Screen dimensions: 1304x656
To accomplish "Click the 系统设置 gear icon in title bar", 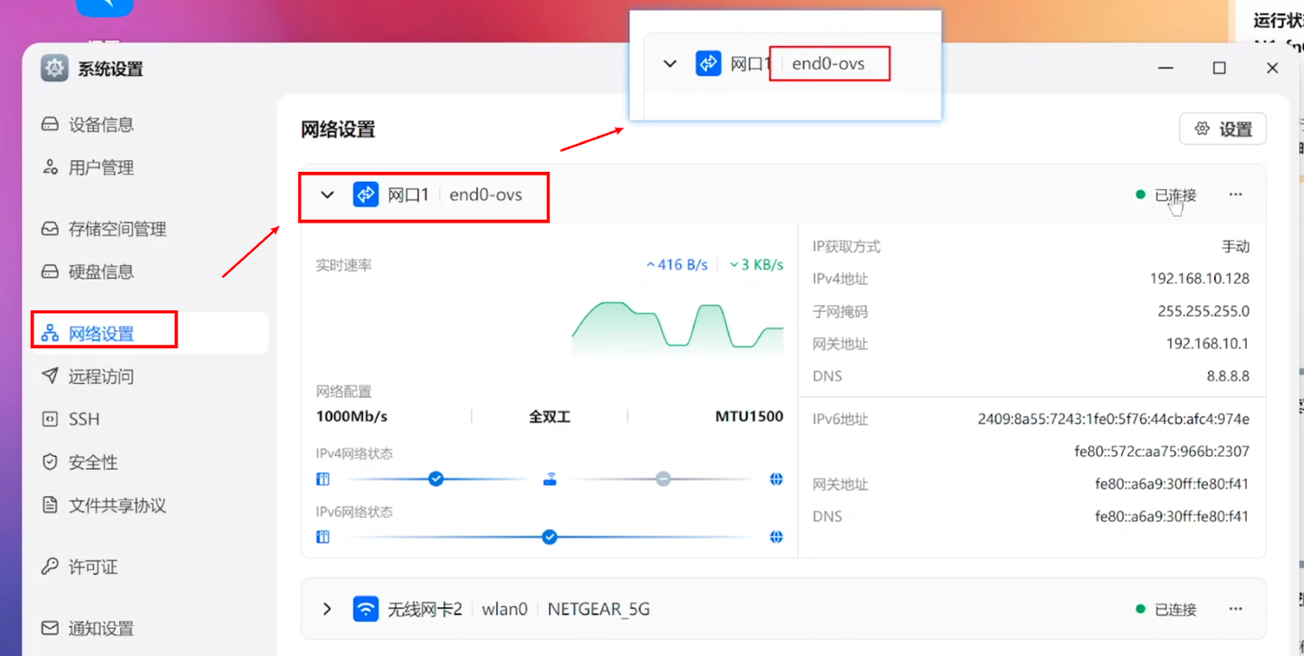I will (54, 69).
